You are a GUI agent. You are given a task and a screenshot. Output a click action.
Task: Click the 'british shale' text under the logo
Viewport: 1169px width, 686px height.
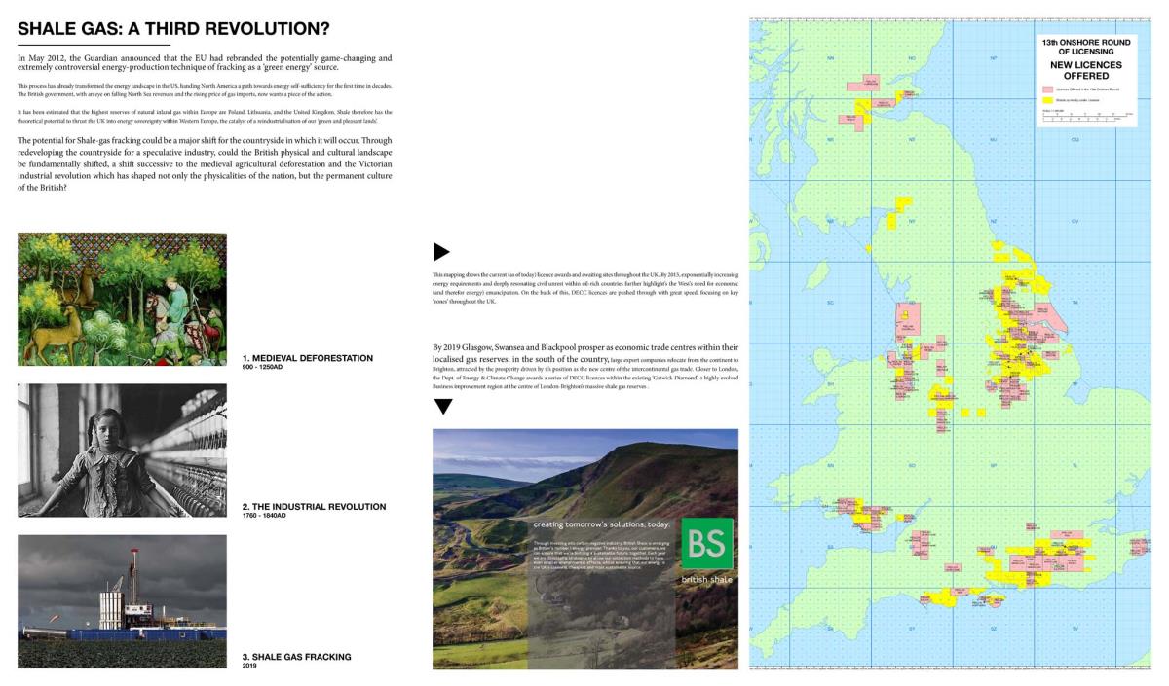(706, 579)
